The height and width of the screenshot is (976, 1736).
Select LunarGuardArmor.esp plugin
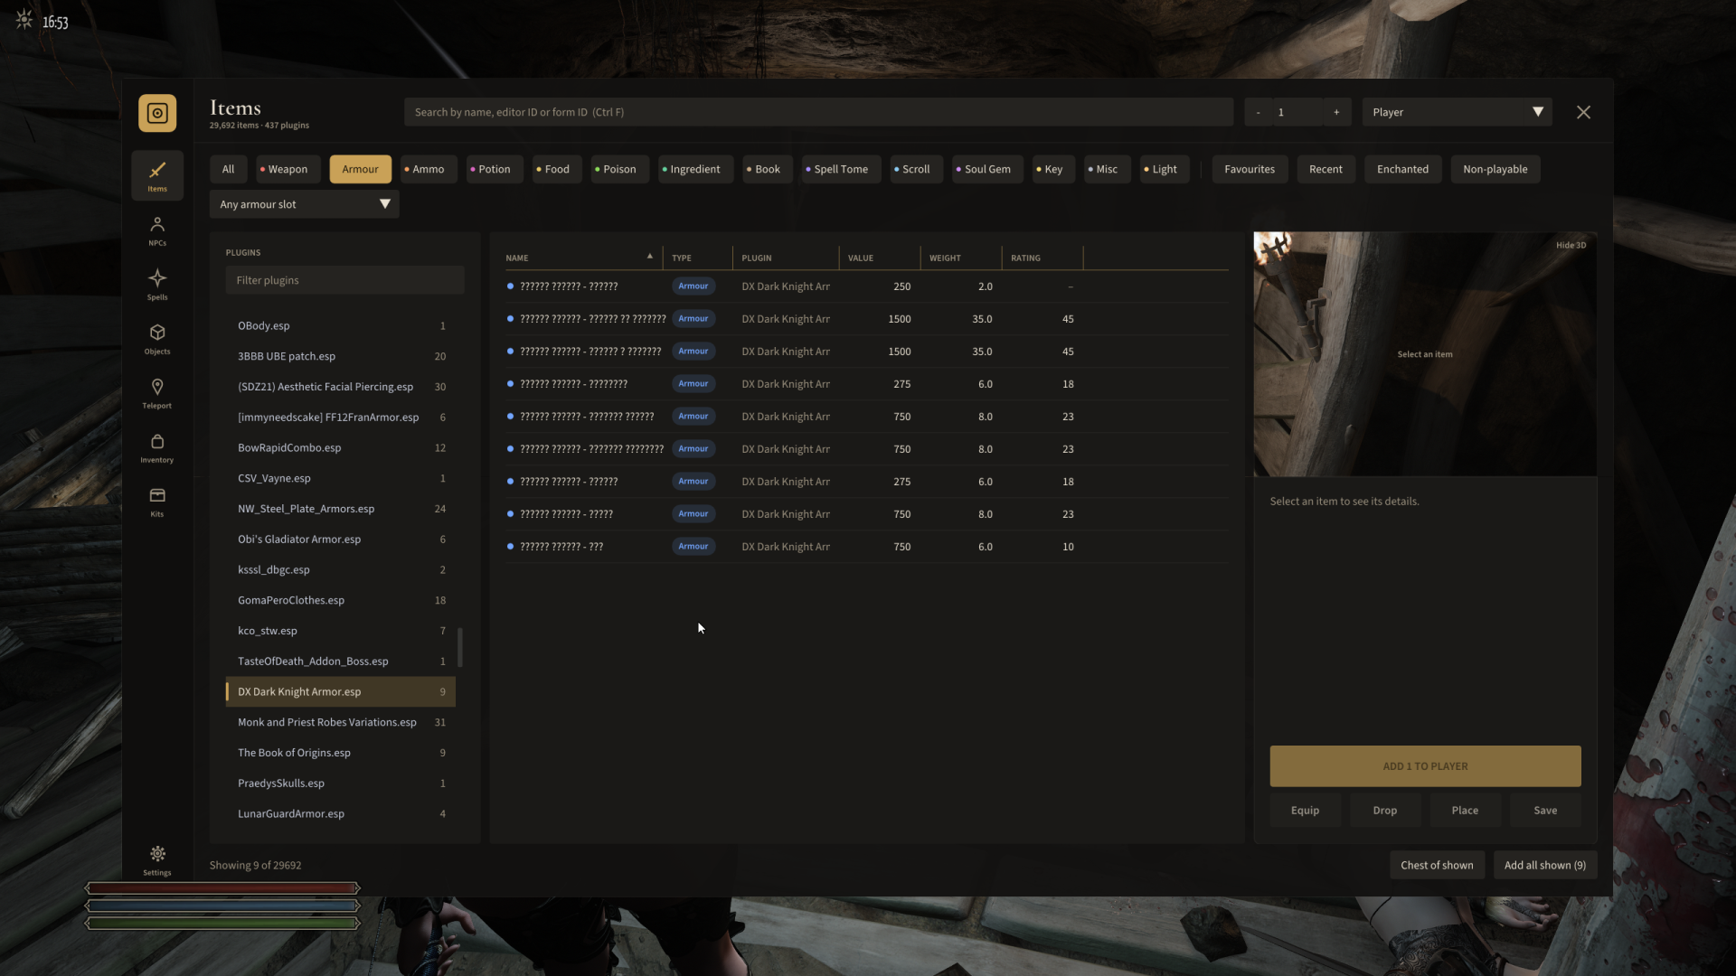(341, 814)
